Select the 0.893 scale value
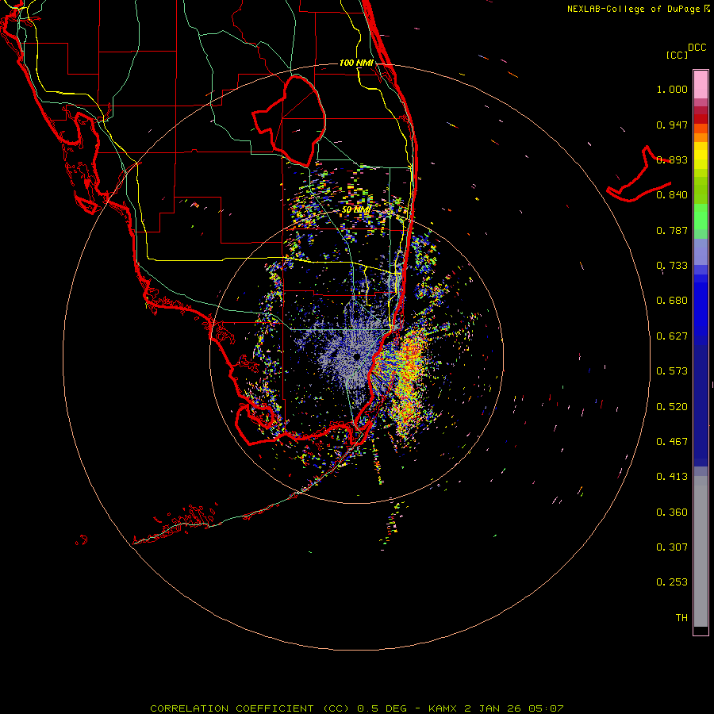The height and width of the screenshot is (714, 714). coord(672,159)
